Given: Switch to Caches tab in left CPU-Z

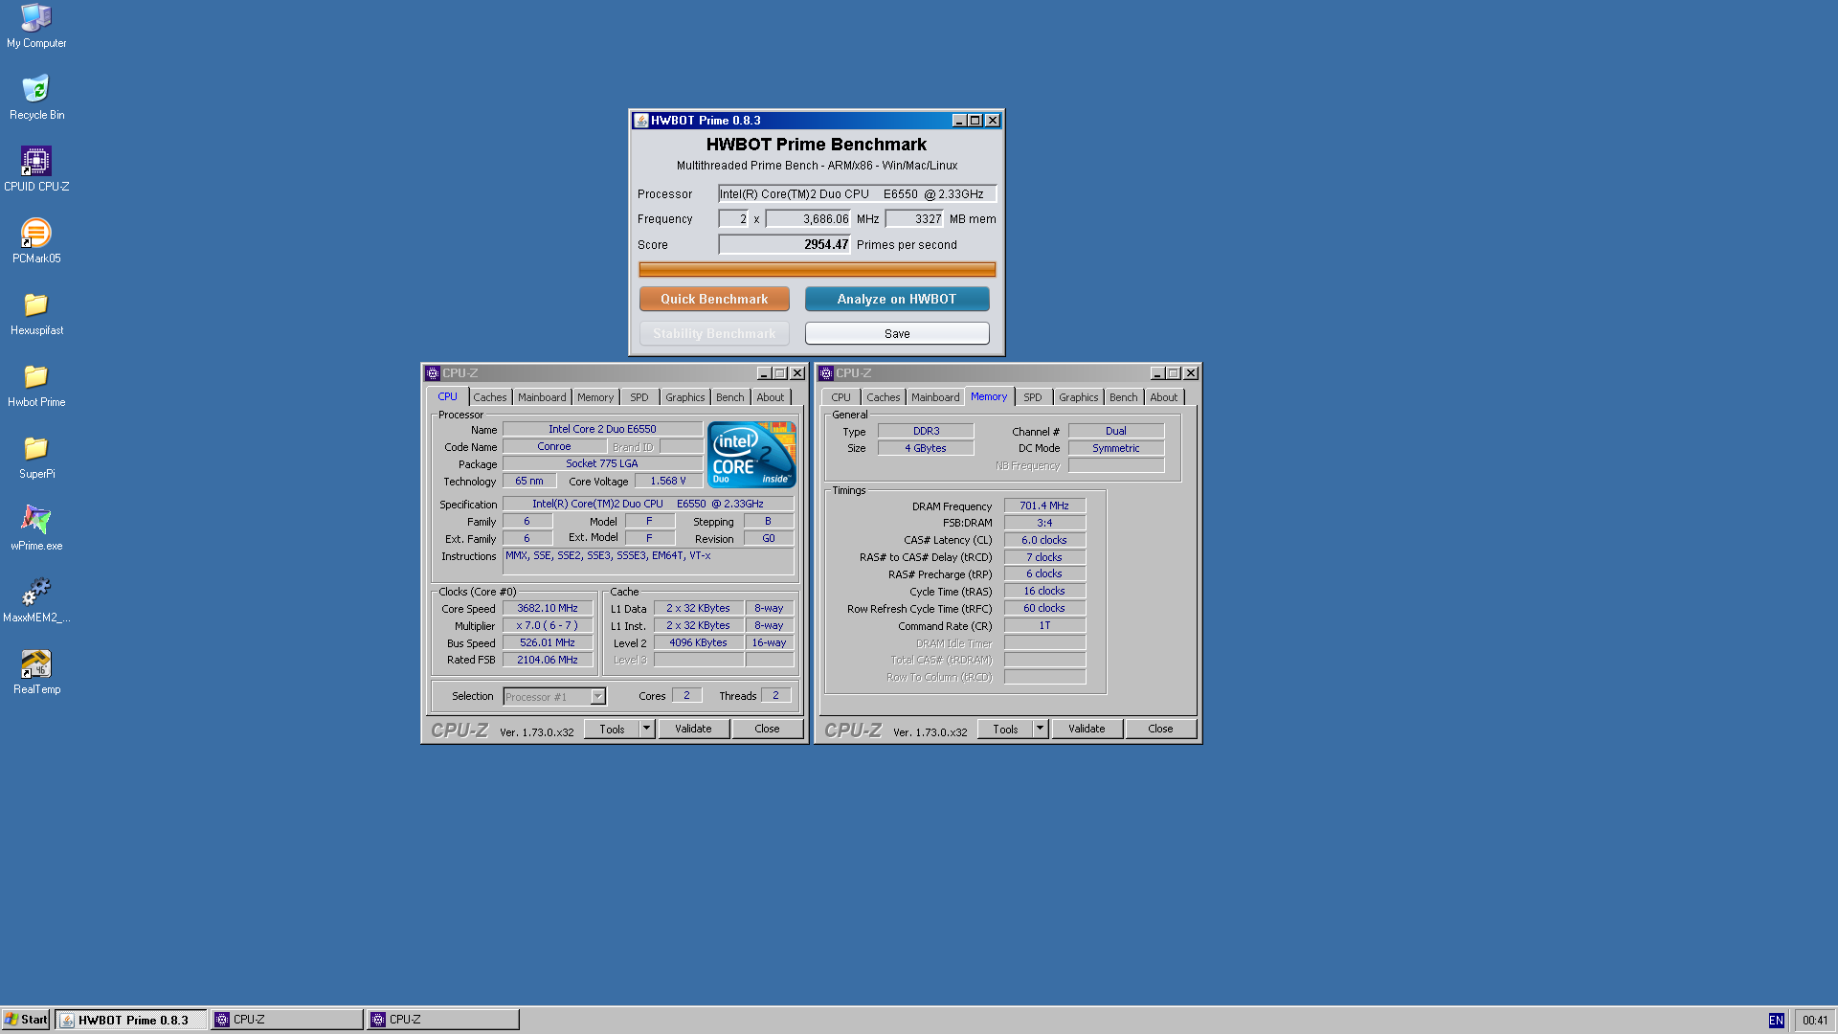Looking at the screenshot, I should [x=490, y=397].
